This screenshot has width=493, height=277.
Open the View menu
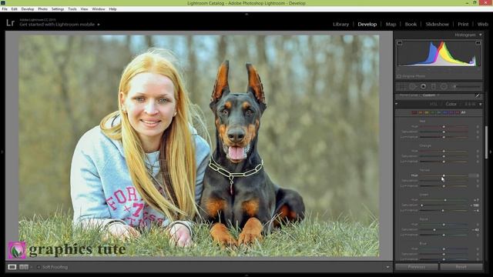pos(84,9)
